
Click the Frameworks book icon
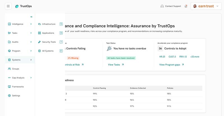click(9, 87)
